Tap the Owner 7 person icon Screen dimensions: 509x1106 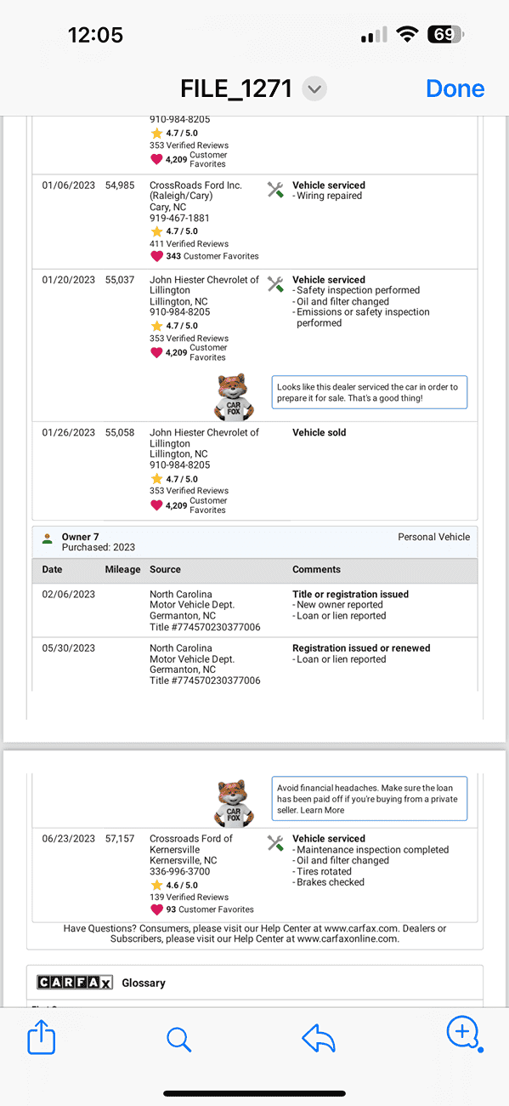click(48, 538)
